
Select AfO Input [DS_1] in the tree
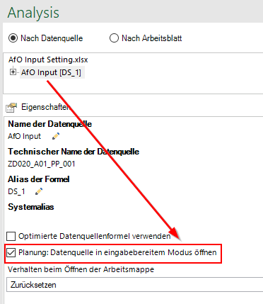pos(51,72)
